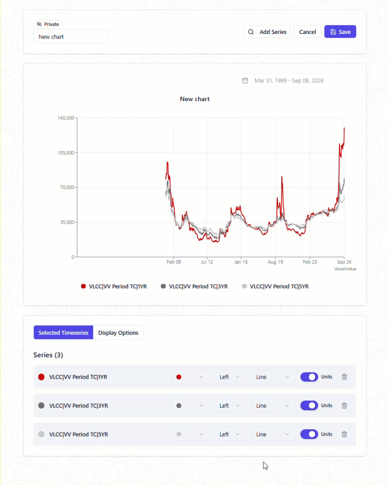
Task: Click the 140,000 y-axis label
Action: [x=66, y=118]
